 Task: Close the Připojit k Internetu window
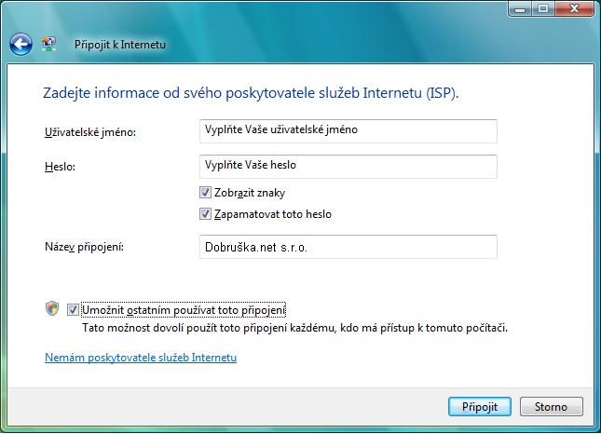point(573,8)
